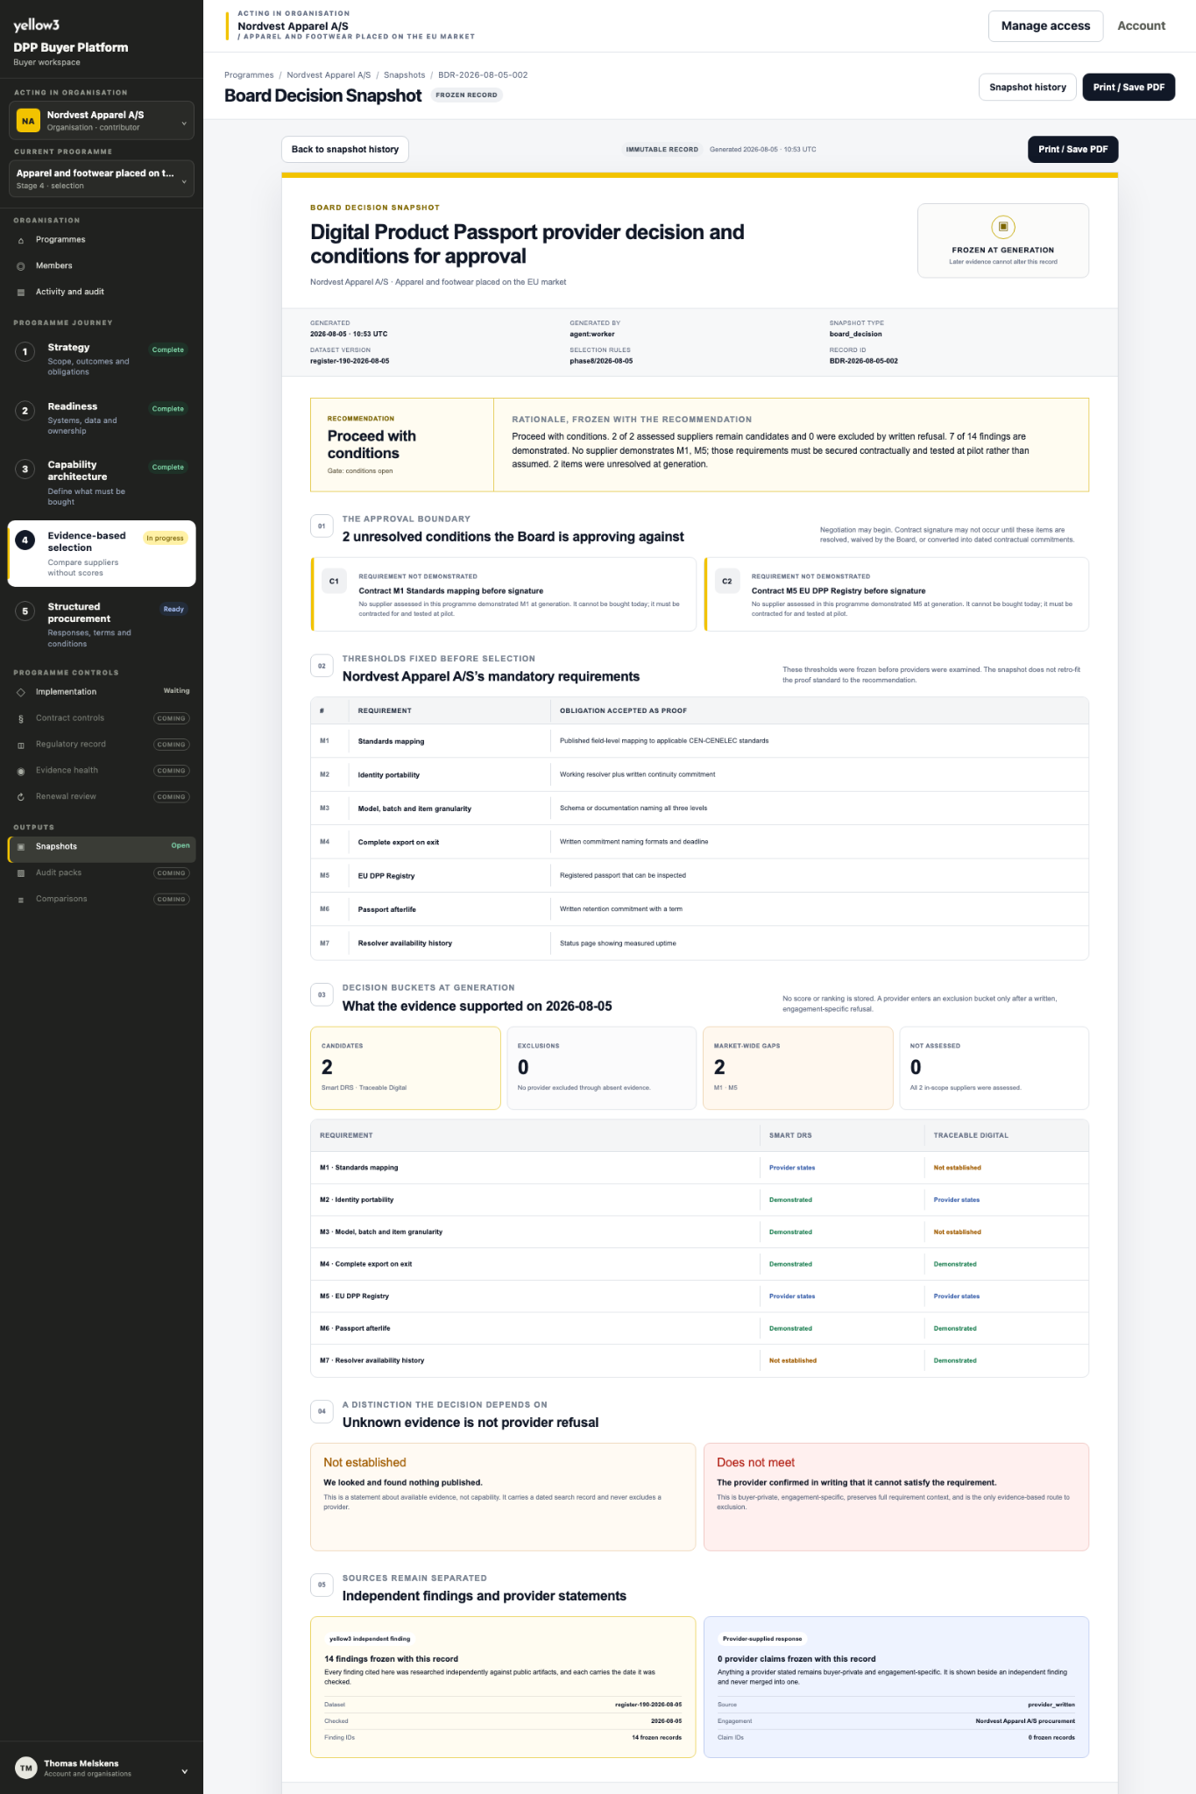Open Implementation under Programme controls
This screenshot has height=1794, width=1196.
[x=102, y=692]
